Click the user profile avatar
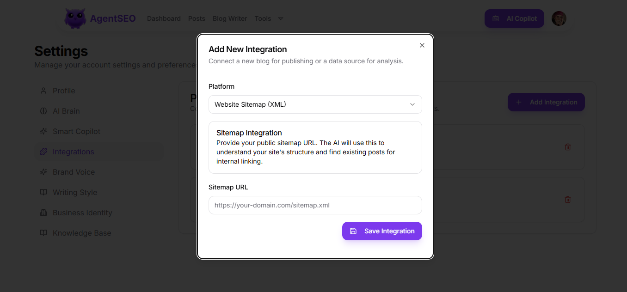Viewport: 627px width, 292px height. pos(559,18)
